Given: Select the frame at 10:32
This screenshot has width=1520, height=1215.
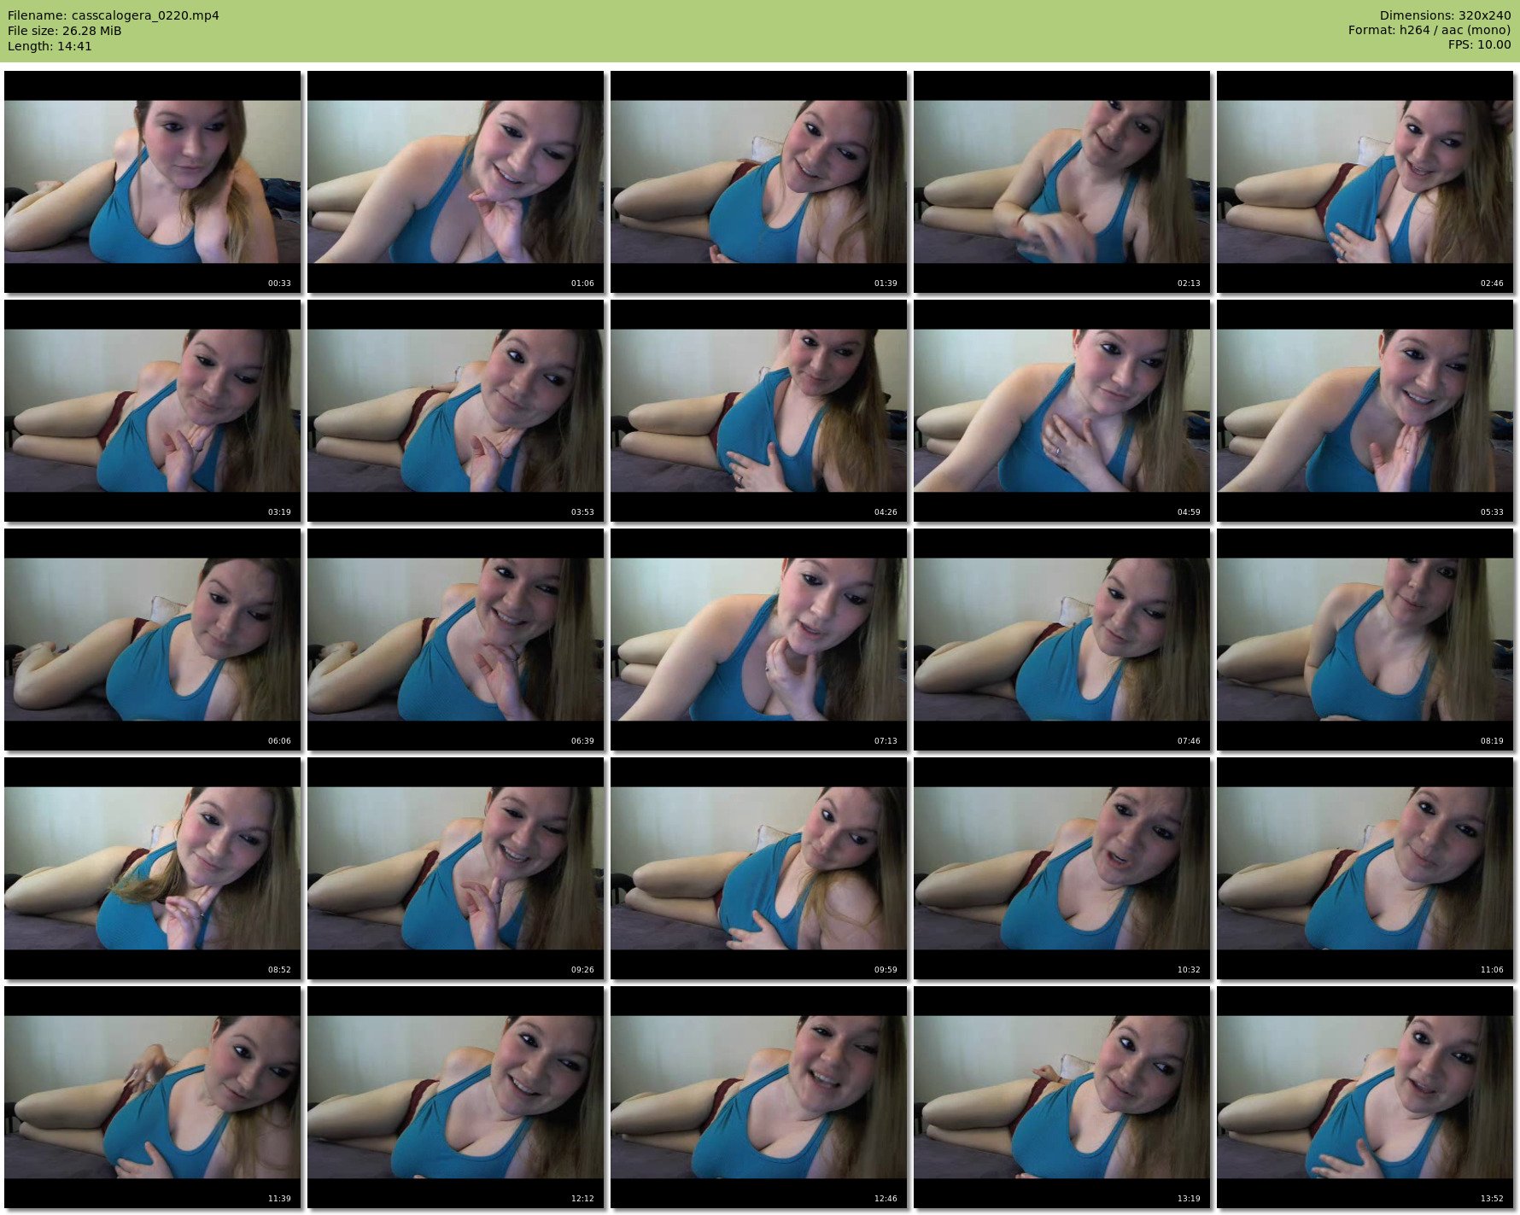Looking at the screenshot, I should [1062, 868].
